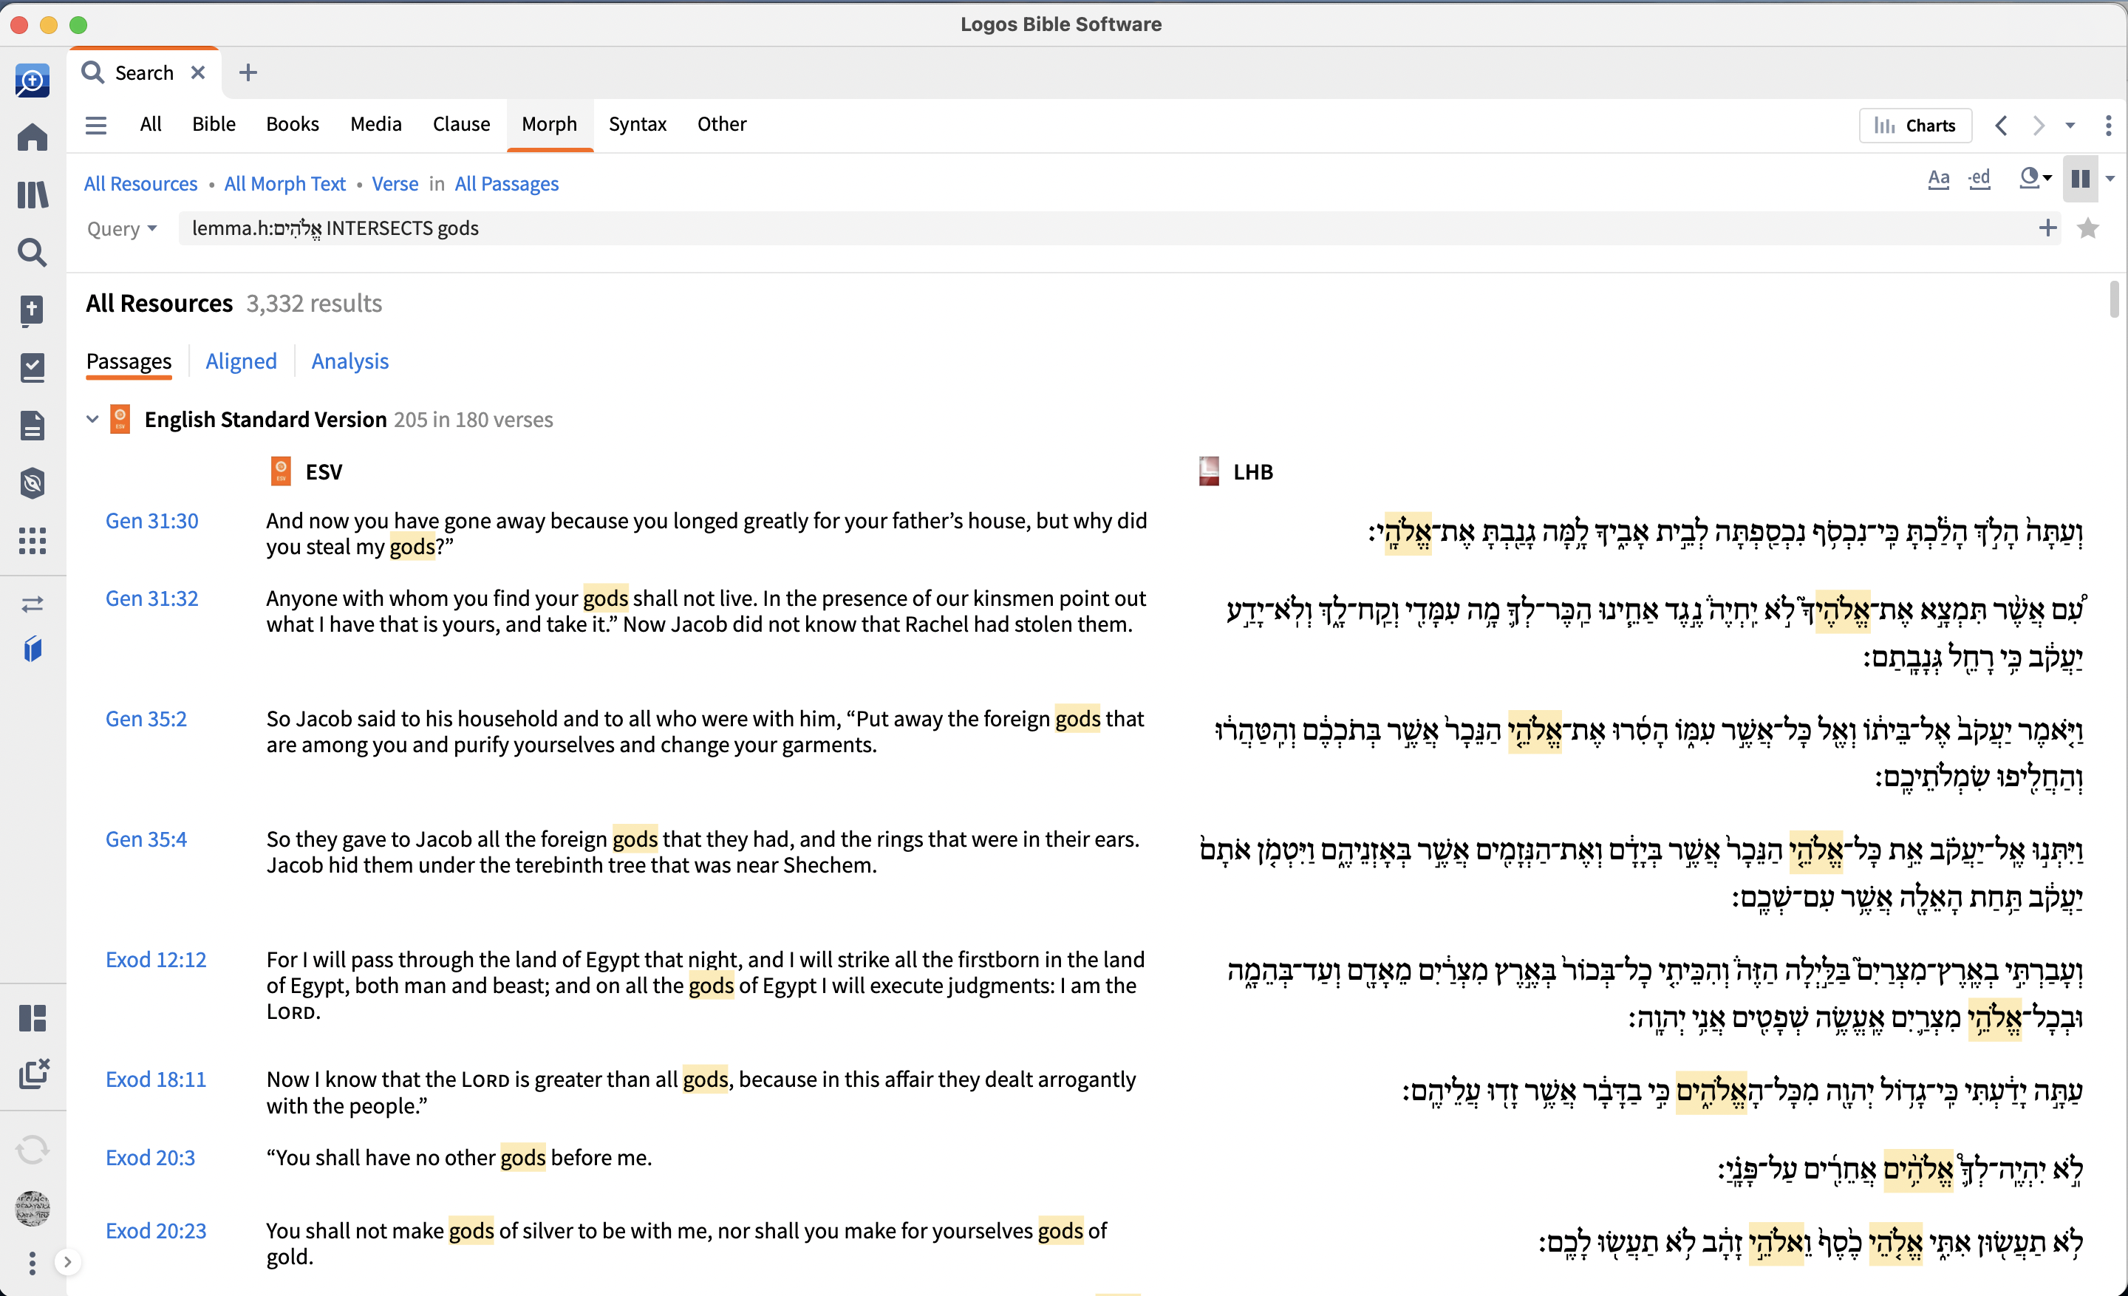Image resolution: width=2128 pixels, height=1296 pixels.
Task: Select the Analysis results tab
Action: click(349, 361)
